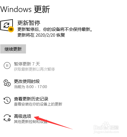Click the yellow pause badge on update icon
The height and width of the screenshot is (137, 127).
point(11,29)
